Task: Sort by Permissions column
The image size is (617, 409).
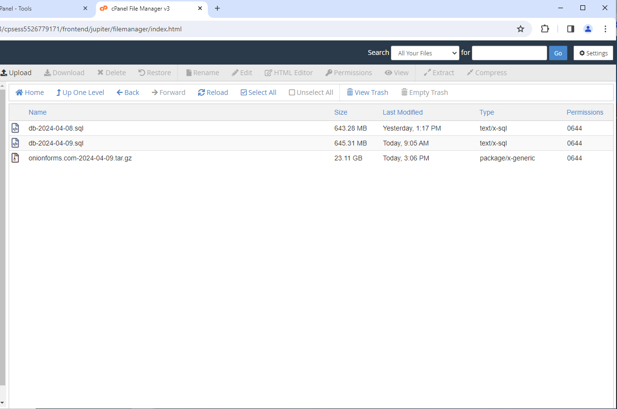Action: tap(585, 112)
